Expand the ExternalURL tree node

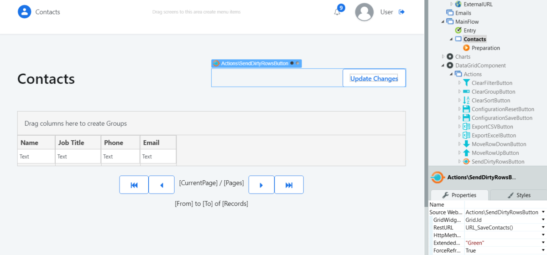(451, 4)
